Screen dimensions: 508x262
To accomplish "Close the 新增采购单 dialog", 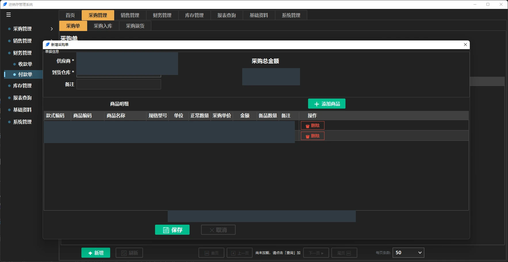I will (465, 45).
